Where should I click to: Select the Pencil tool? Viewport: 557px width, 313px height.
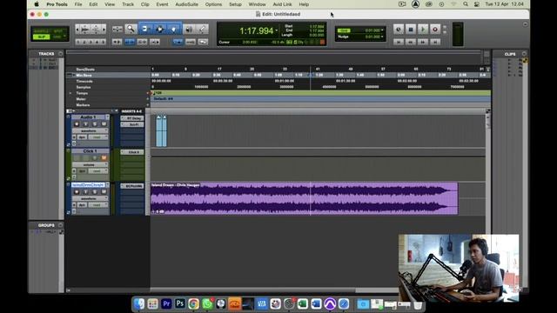coord(203,29)
